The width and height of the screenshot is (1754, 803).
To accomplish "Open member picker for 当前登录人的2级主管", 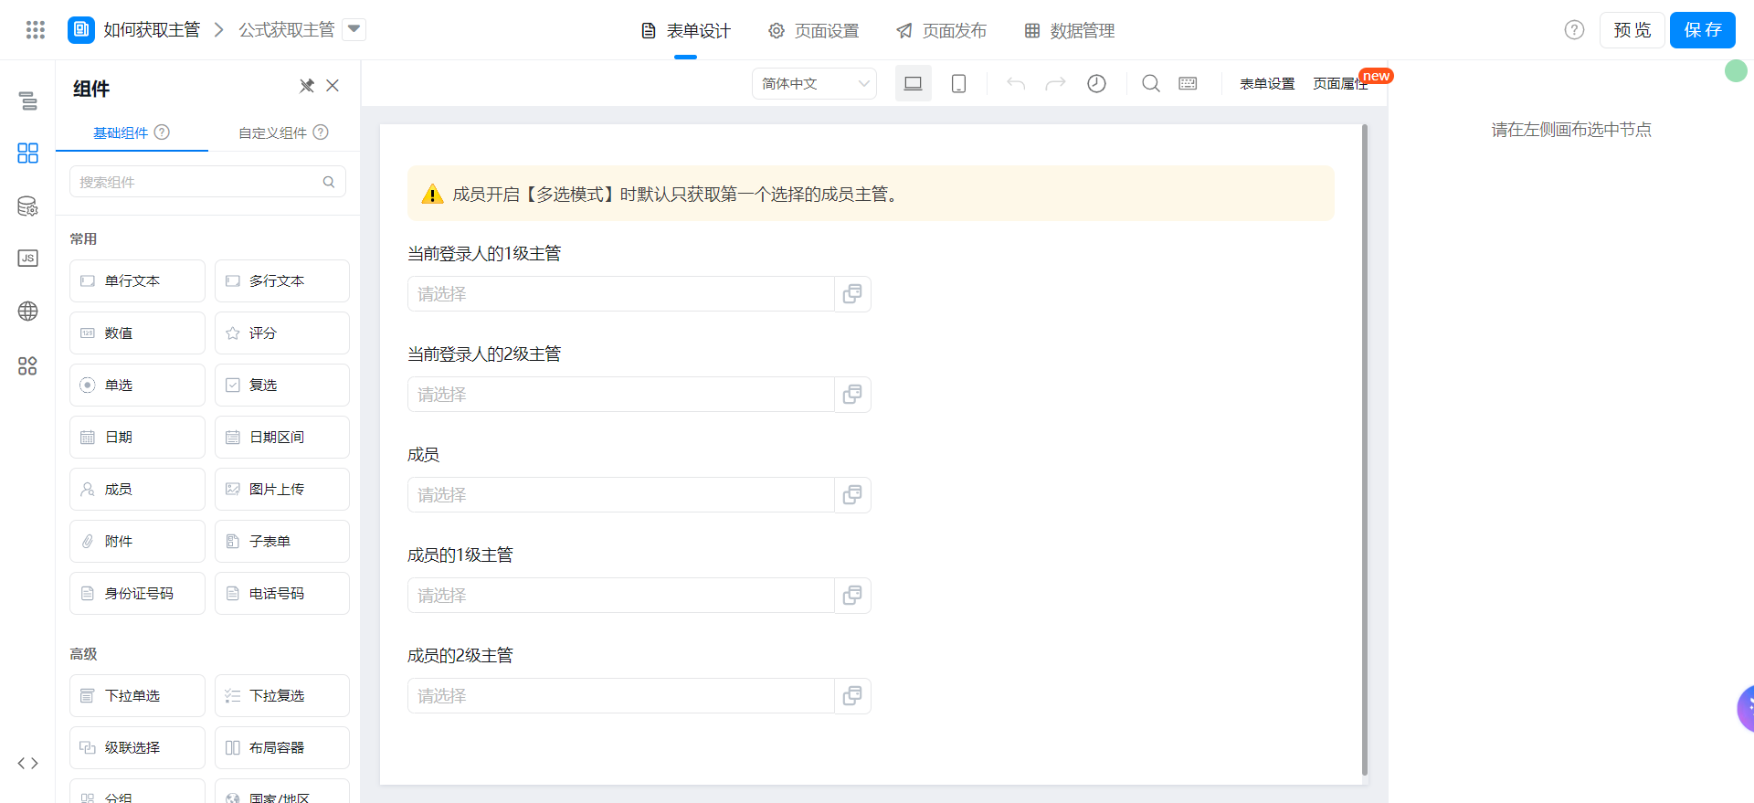I will point(852,395).
